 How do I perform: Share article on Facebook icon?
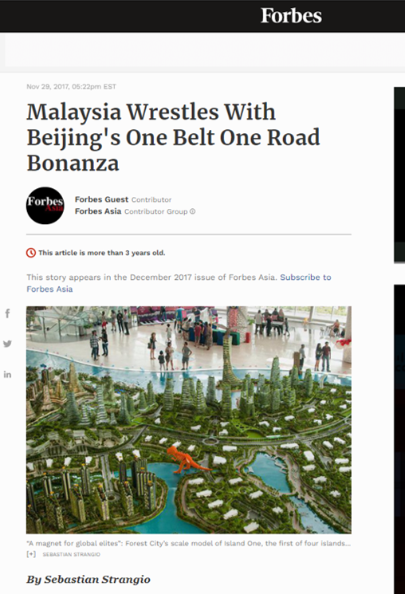click(7, 313)
